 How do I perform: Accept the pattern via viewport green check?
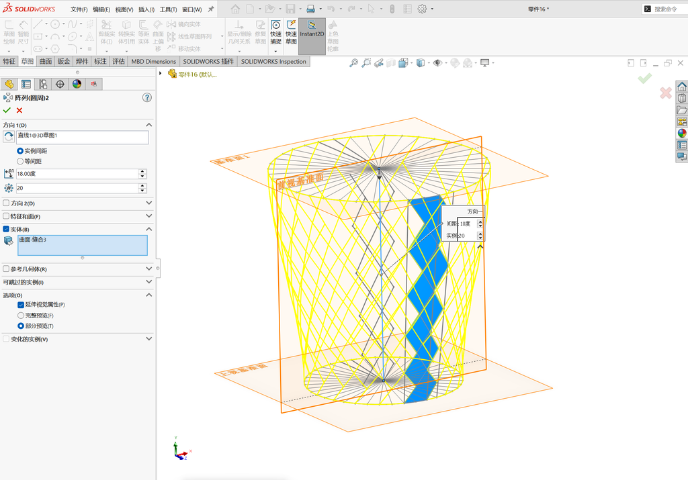(644, 79)
